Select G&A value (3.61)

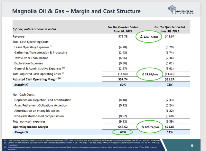(170, 69)
